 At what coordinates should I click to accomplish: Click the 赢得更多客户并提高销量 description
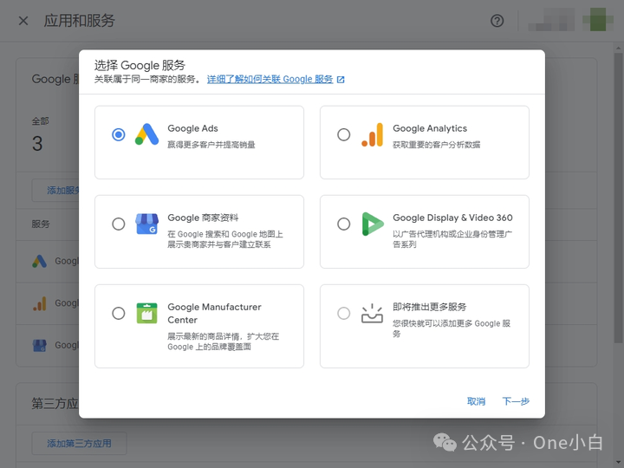(211, 145)
